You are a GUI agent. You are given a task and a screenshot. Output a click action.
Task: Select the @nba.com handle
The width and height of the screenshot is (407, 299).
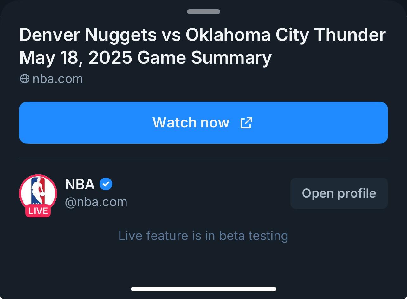point(96,202)
